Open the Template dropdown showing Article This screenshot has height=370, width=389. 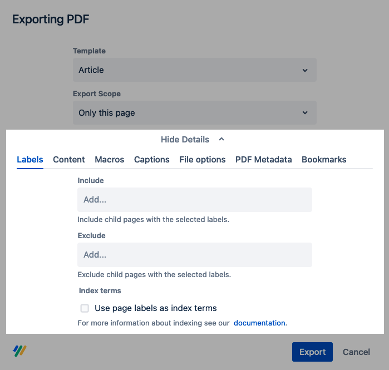(x=194, y=70)
